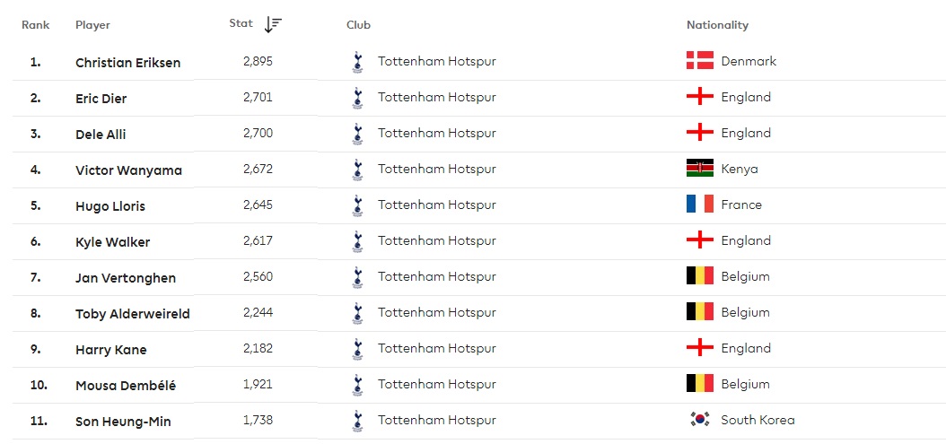
Task: Click England flag in Eric Dier row
Action: [x=699, y=97]
